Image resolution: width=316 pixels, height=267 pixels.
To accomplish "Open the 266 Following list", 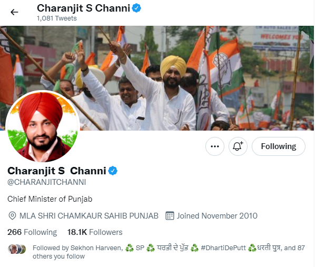I will click(x=32, y=232).
